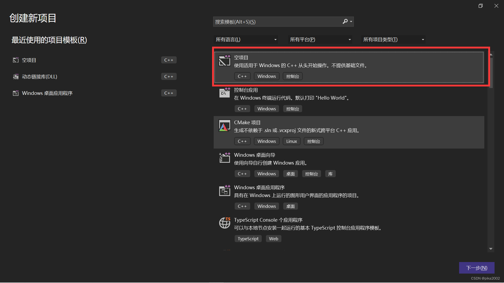Click the Console App (控制台应用) template icon

pos(224,93)
